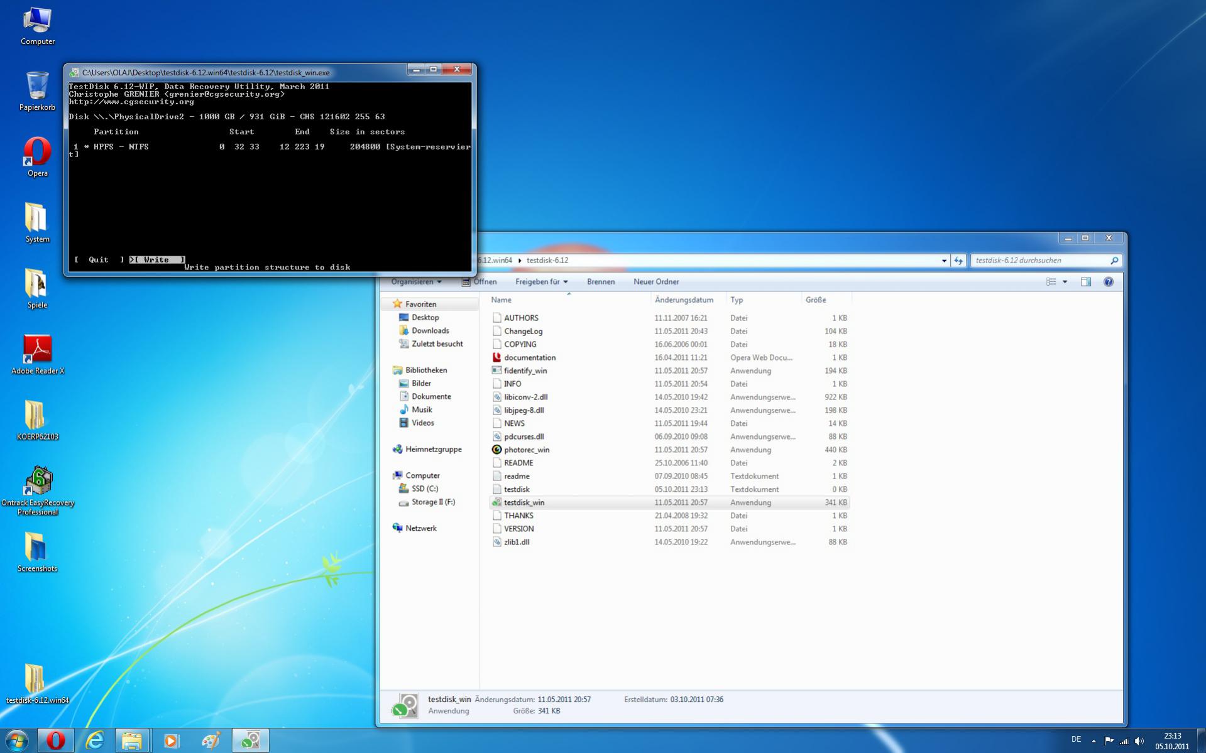
Task: Open the Windows Start menu
Action: click(17, 741)
